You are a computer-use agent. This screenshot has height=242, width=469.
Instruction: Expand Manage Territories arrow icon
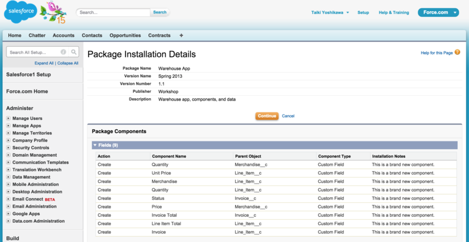(x=8, y=133)
